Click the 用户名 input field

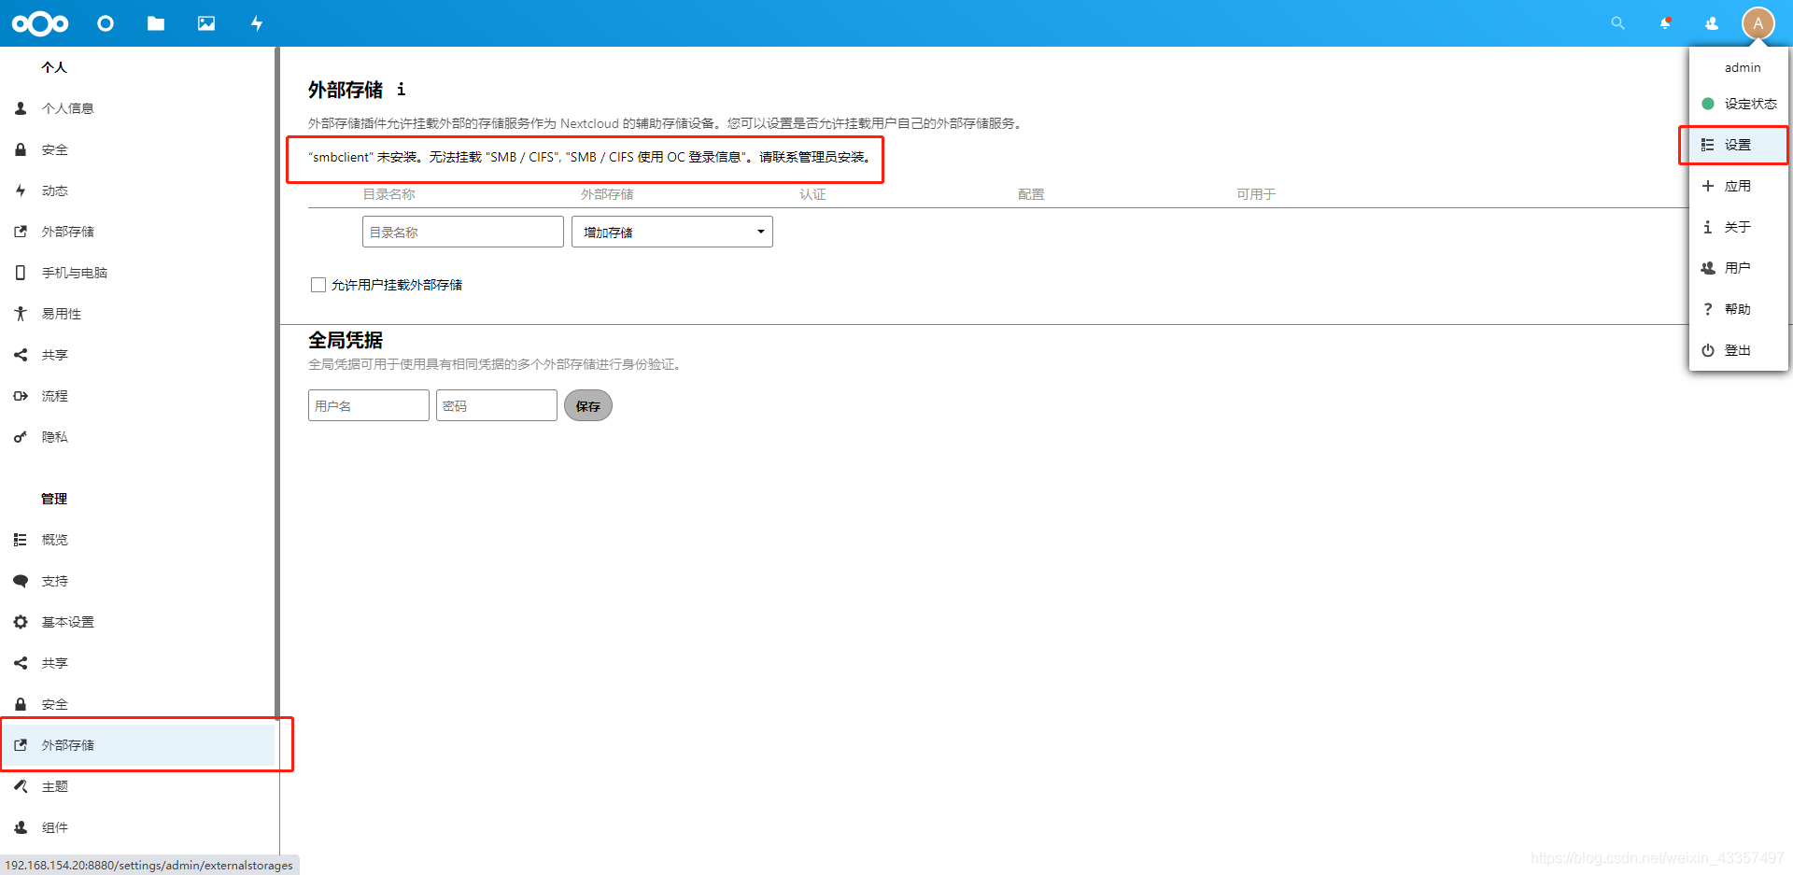coord(369,405)
